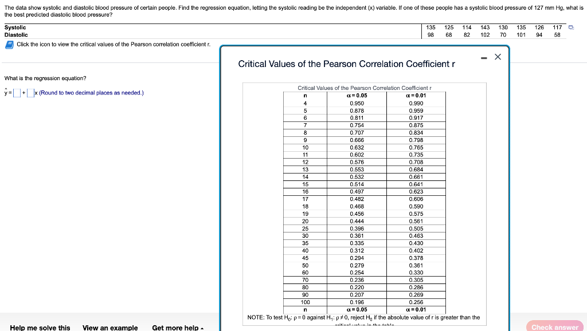Minimize the Critical Values popup
The height and width of the screenshot is (331, 587).
(484, 58)
